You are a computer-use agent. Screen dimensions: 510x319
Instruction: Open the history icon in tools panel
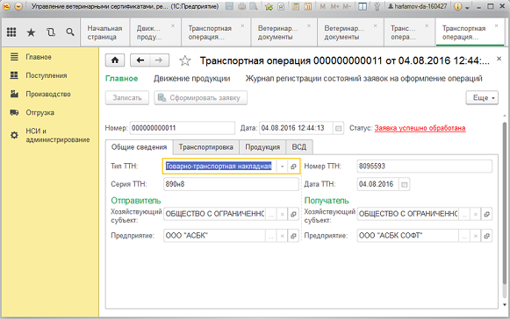(x=50, y=32)
